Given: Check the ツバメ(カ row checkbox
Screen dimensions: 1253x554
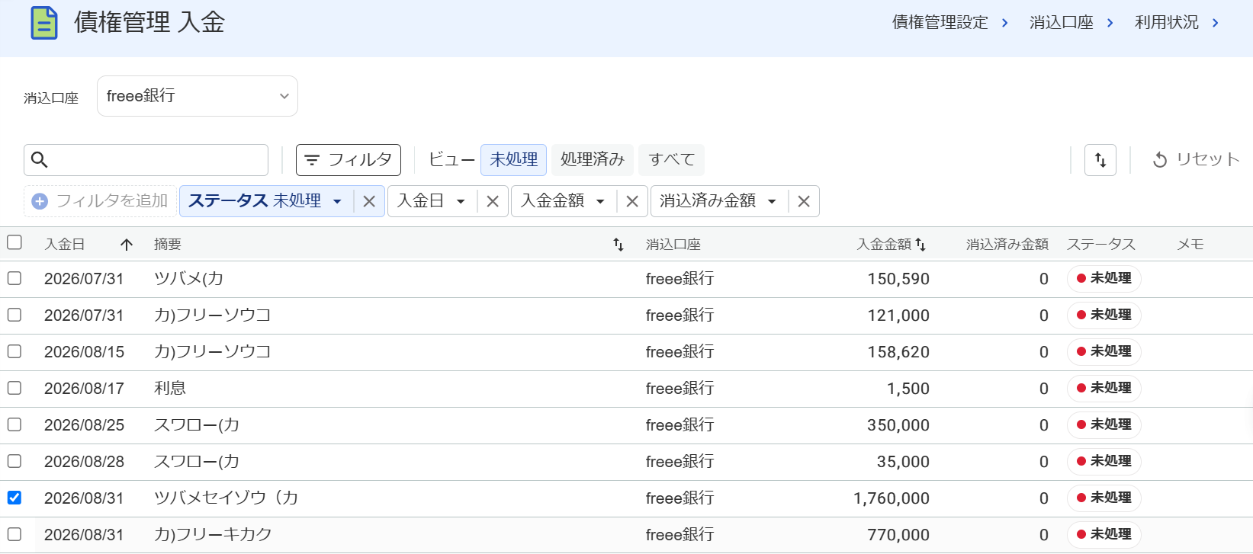Looking at the screenshot, I should [14, 278].
